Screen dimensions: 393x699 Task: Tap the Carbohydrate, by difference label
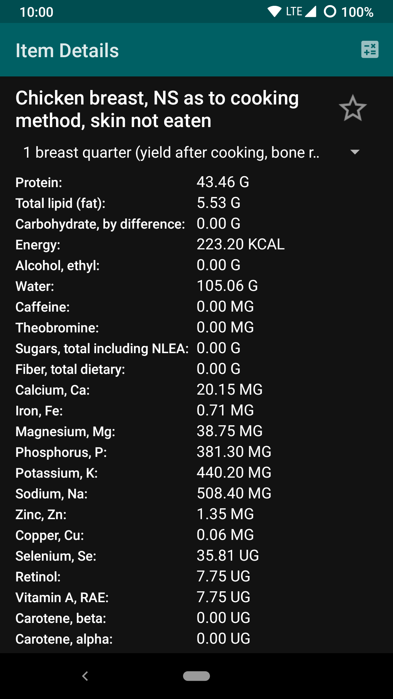[100, 224]
